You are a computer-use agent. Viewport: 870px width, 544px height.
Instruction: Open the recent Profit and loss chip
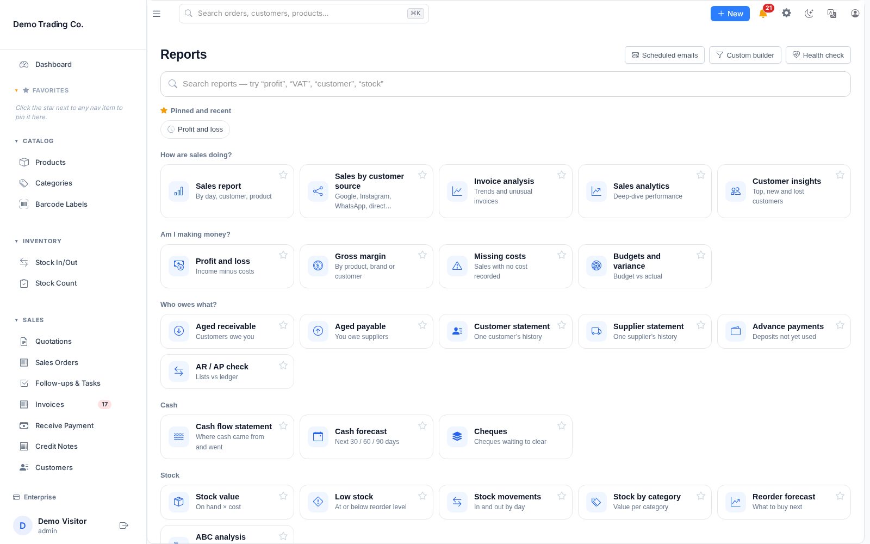[x=195, y=129]
